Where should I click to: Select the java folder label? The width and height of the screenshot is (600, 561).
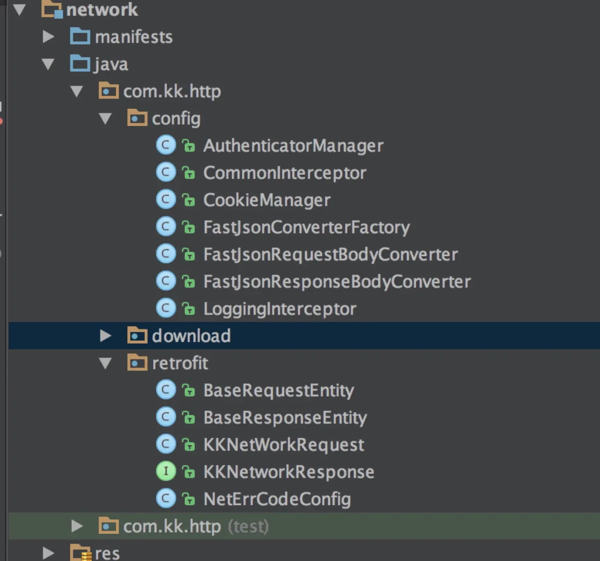coord(111,65)
